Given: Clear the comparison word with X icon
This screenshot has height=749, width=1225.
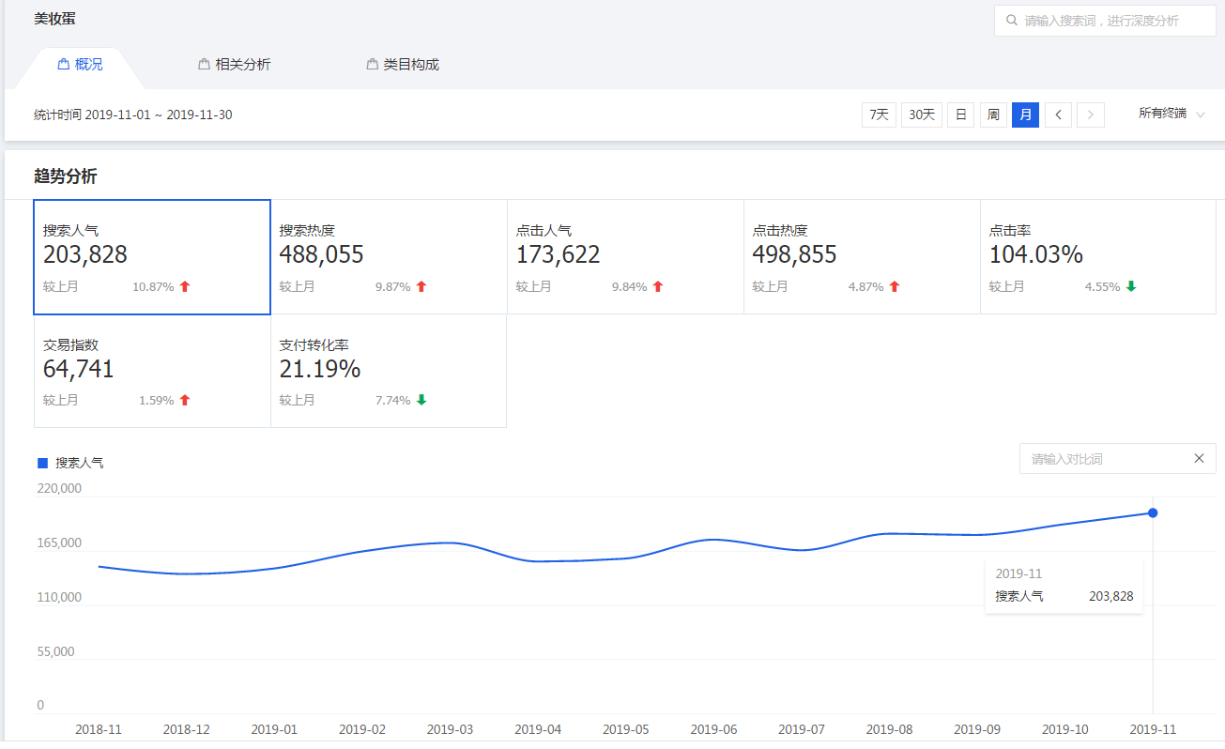Looking at the screenshot, I should click(1199, 458).
